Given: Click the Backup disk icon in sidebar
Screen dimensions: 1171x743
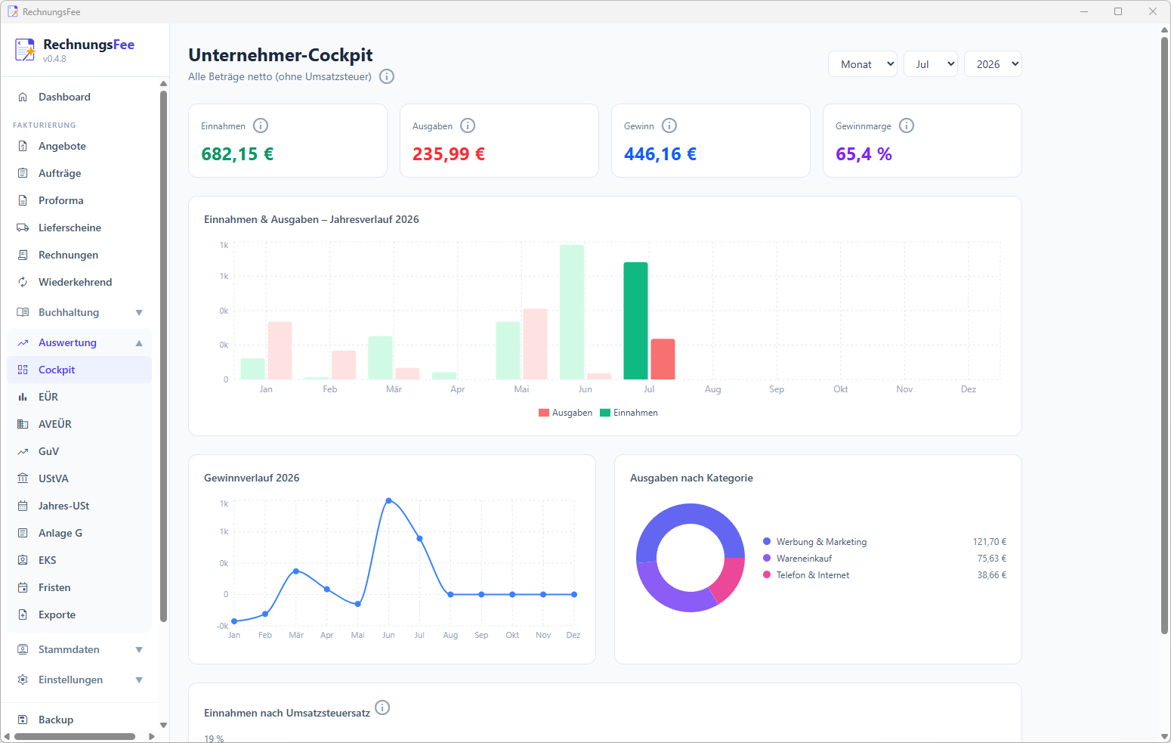Looking at the screenshot, I should (x=23, y=720).
